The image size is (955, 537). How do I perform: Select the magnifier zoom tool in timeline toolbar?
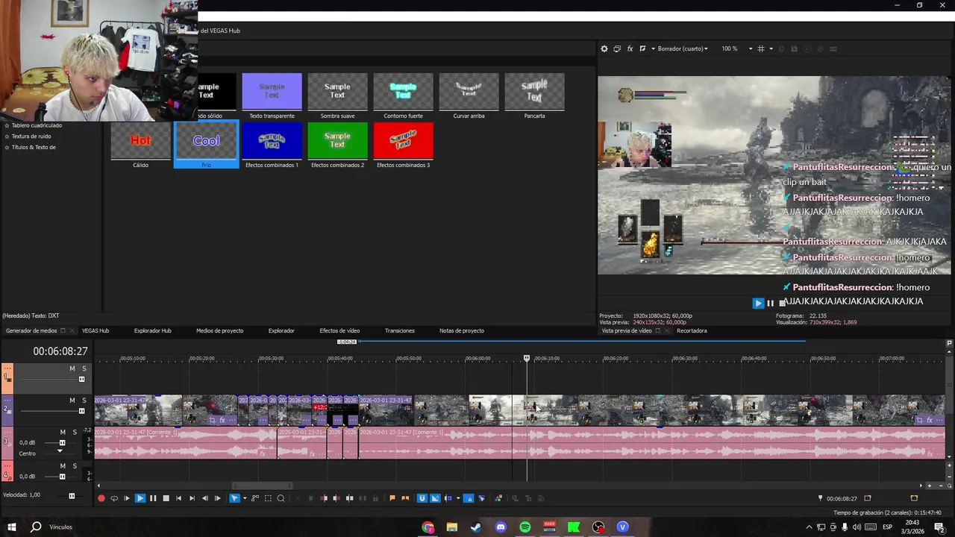coord(281,498)
